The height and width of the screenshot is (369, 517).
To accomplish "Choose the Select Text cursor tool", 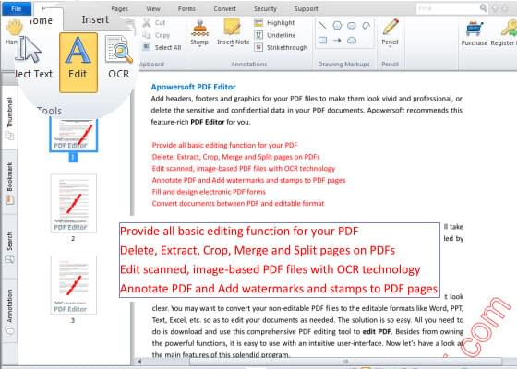I will click(33, 57).
